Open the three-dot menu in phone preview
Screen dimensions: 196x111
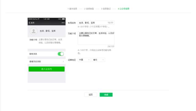tap(63, 23)
